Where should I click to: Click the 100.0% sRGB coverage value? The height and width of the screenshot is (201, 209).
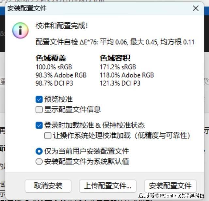point(54,67)
